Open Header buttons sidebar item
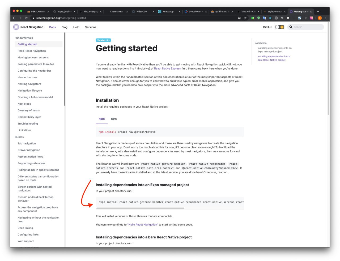The height and width of the screenshot is (261, 340). pos(27,78)
